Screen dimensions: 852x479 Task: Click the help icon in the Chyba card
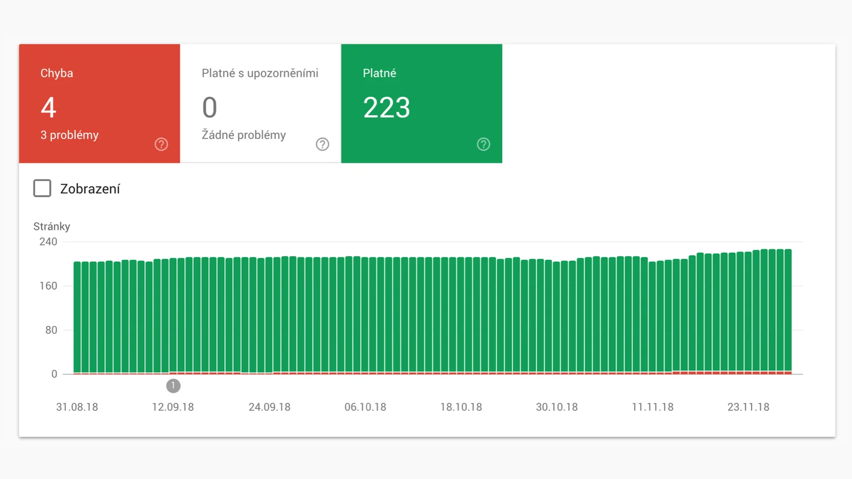(x=161, y=144)
